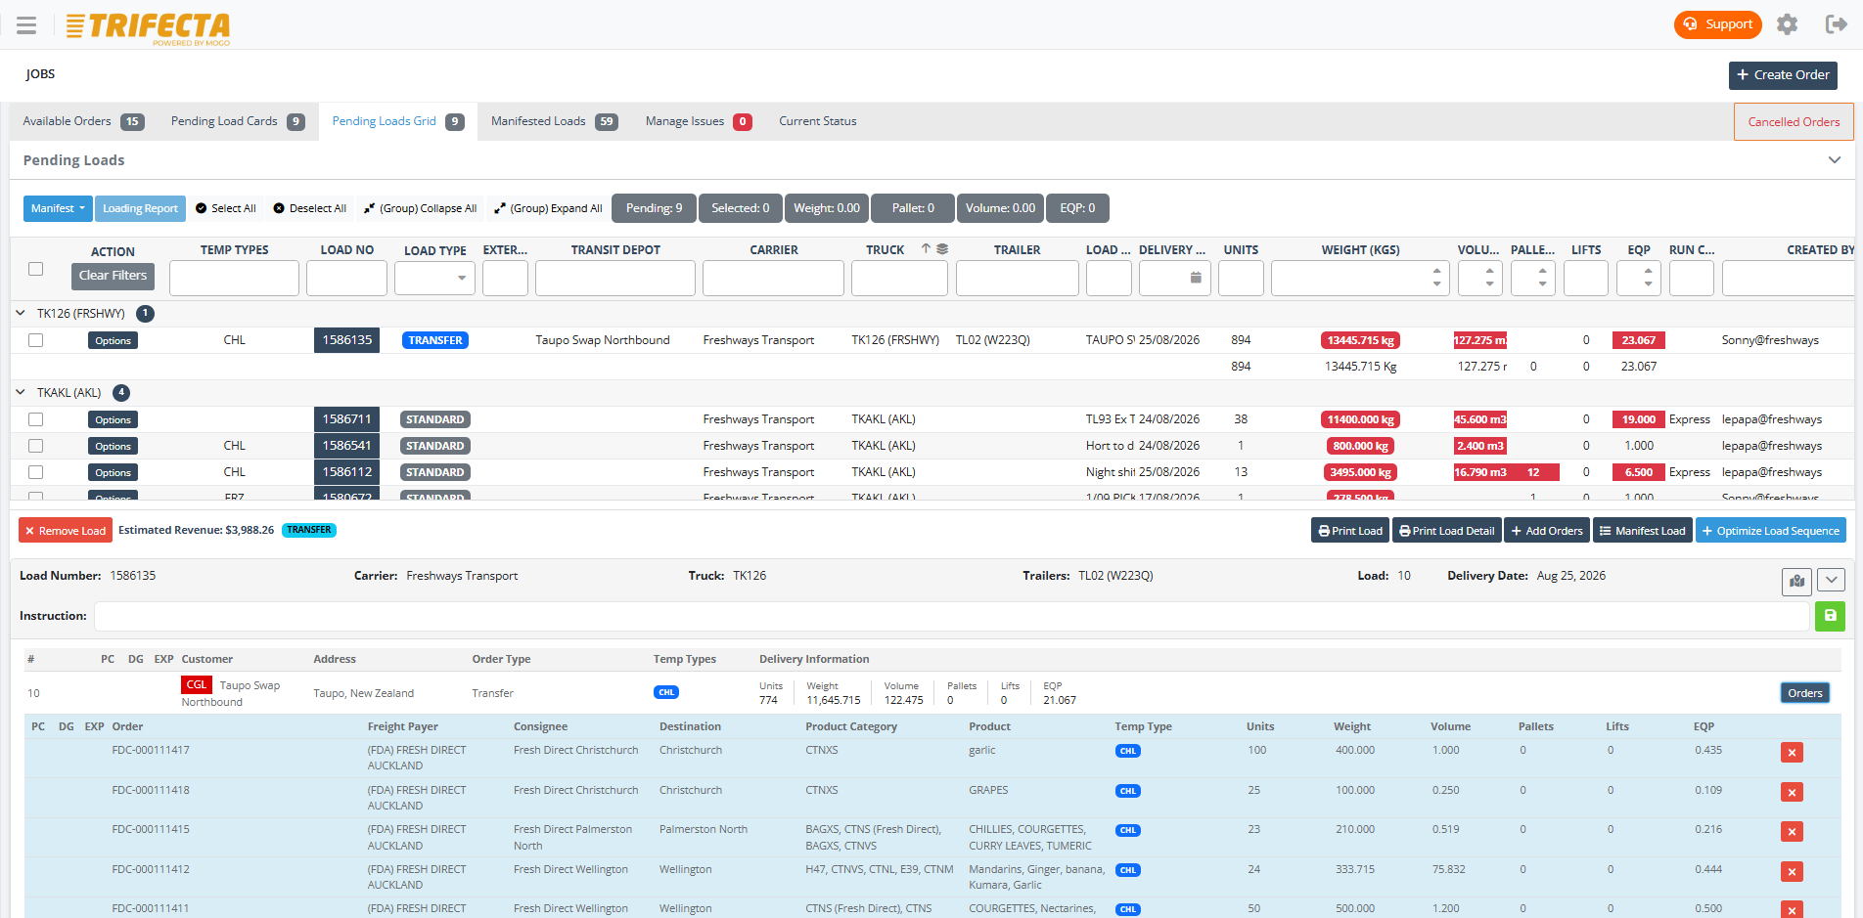1863x918 pixels.
Task: Tick checkbox for load 1586135
Action: (x=36, y=340)
